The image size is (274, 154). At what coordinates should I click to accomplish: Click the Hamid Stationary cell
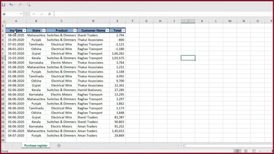(x=93, y=90)
